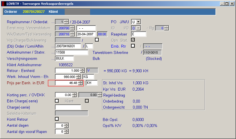The width and height of the screenshot is (236, 139).
Task: Click the Emb. Rtr date field
Action: click(x=153, y=46)
